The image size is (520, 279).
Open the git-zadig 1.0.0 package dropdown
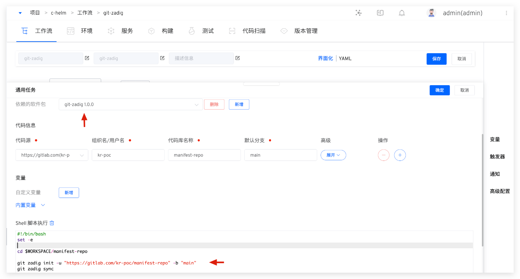[x=130, y=105]
